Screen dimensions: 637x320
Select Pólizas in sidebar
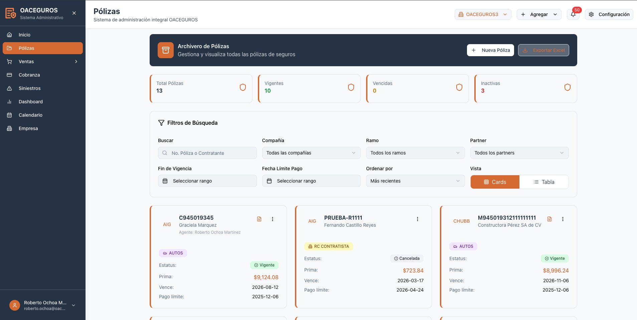[x=43, y=48]
